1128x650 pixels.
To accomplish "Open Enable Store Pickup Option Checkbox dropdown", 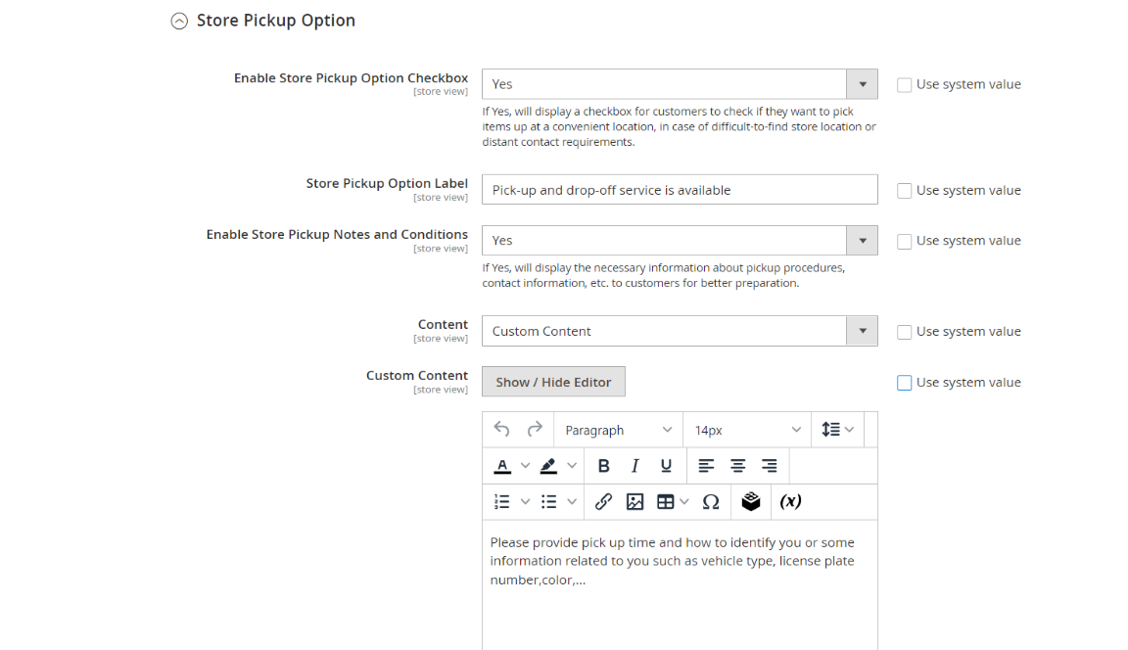I will pos(680,84).
